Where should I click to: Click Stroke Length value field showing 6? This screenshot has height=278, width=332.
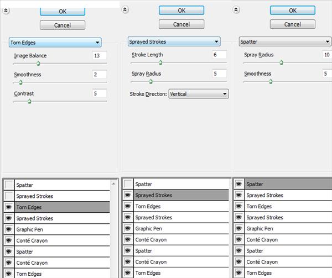[x=219, y=55]
